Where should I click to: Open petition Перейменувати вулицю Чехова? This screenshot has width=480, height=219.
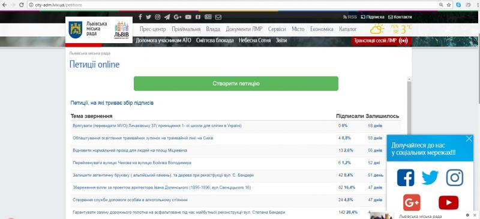(132, 163)
